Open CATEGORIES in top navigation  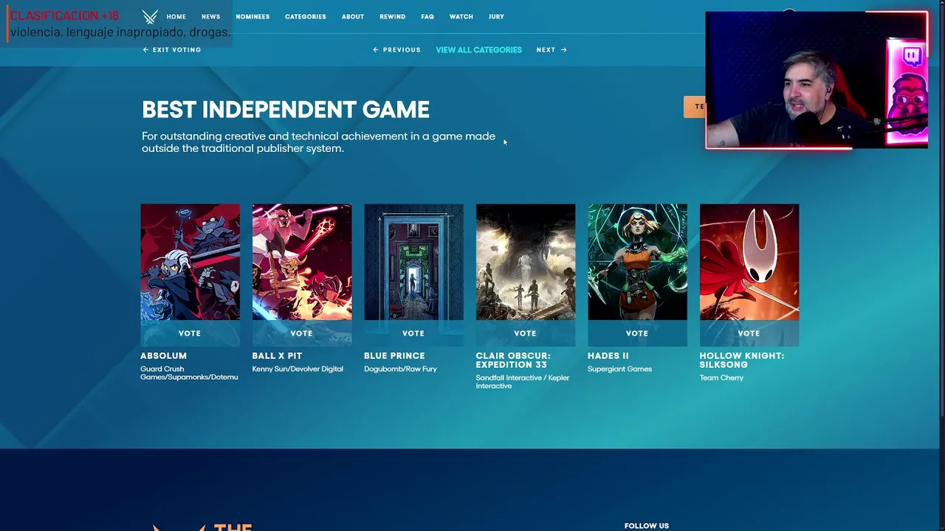tap(305, 16)
